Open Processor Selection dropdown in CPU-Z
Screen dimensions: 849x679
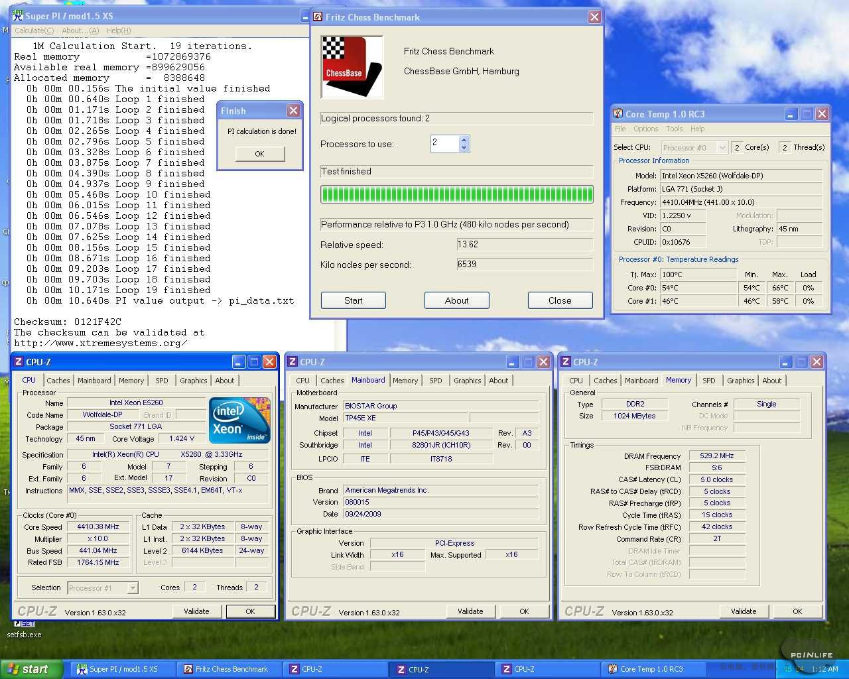133,588
